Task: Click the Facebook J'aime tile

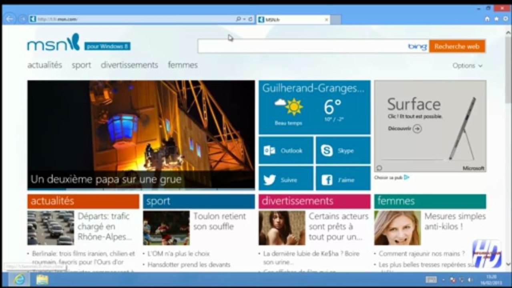Action: [x=343, y=178]
